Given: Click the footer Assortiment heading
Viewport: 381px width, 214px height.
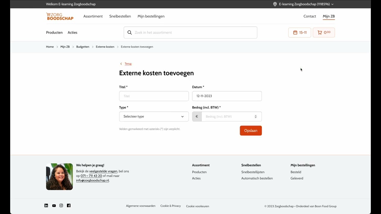Looking at the screenshot, I should pyautogui.click(x=201, y=165).
